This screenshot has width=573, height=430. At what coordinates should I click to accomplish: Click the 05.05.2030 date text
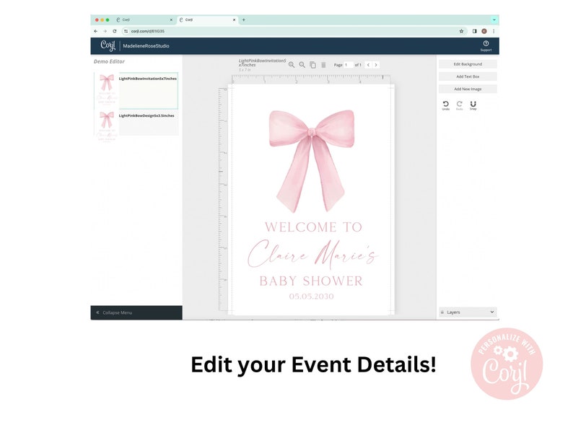(311, 297)
